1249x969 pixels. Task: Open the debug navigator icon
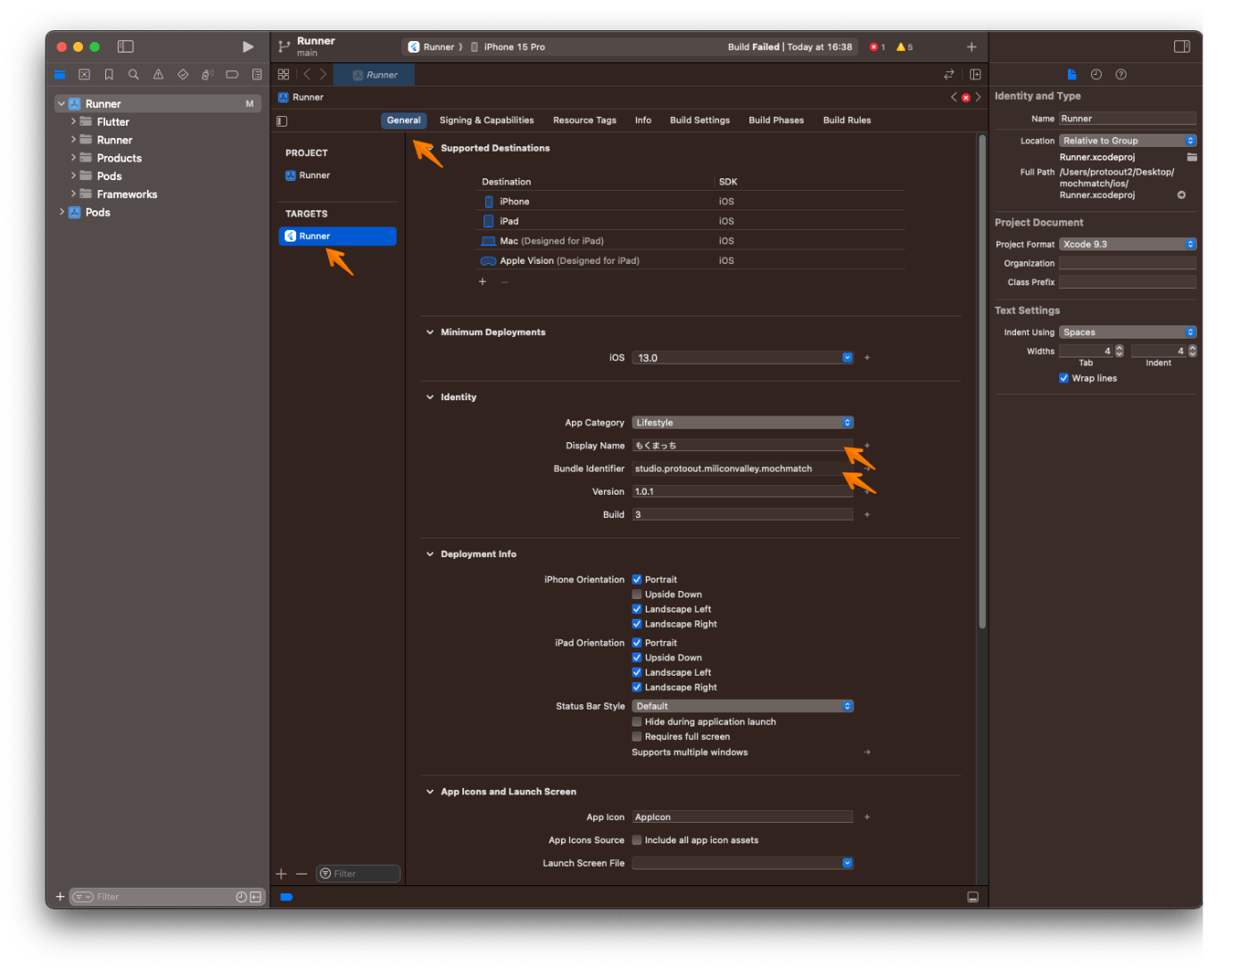(207, 75)
